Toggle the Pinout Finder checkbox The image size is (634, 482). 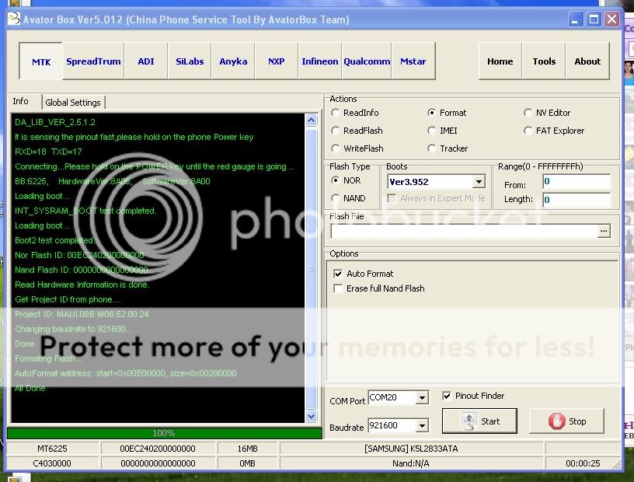[447, 396]
